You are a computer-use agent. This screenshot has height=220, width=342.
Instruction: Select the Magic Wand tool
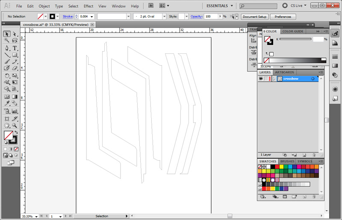coord(7,40)
